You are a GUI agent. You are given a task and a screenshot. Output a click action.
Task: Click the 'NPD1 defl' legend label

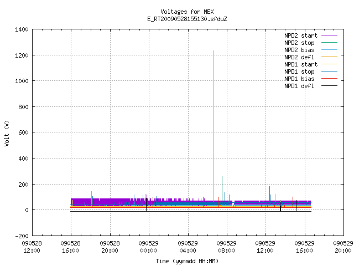299,86
